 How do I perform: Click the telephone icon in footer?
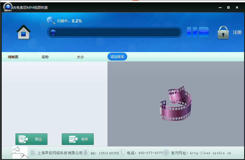coord(122,153)
